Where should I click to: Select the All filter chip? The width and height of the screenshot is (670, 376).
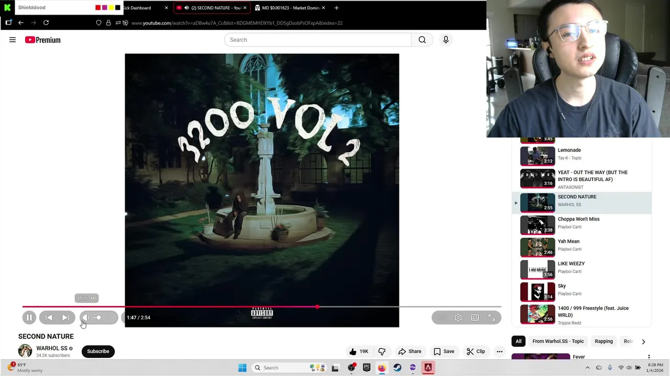click(x=518, y=342)
